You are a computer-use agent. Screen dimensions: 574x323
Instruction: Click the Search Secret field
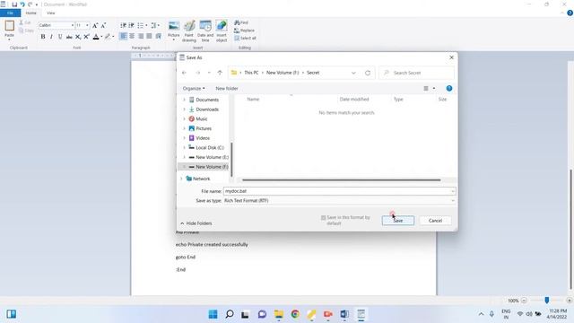(416, 73)
